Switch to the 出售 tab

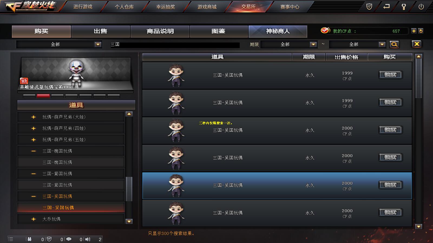pyautogui.click(x=100, y=31)
